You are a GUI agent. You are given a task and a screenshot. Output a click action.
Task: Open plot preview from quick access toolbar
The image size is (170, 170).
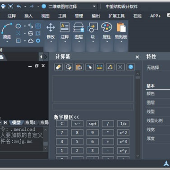10,6
